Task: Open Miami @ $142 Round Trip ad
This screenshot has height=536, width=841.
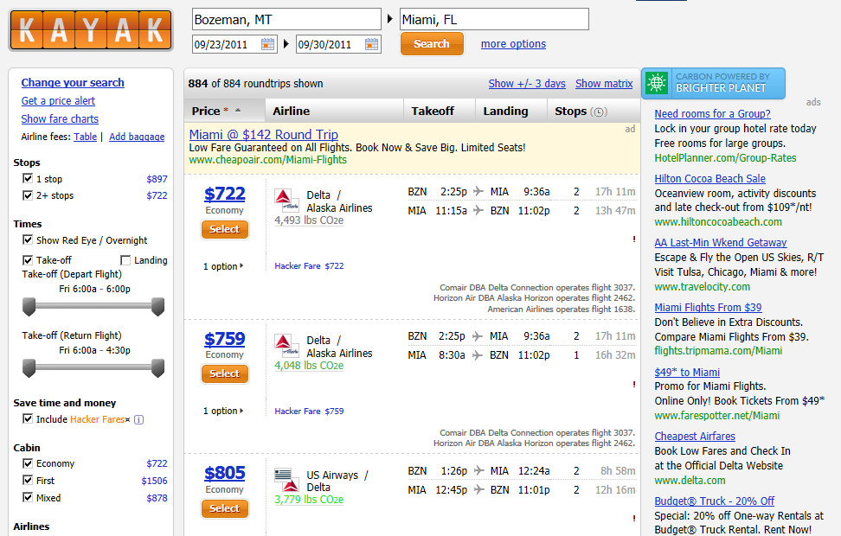Action: [263, 135]
